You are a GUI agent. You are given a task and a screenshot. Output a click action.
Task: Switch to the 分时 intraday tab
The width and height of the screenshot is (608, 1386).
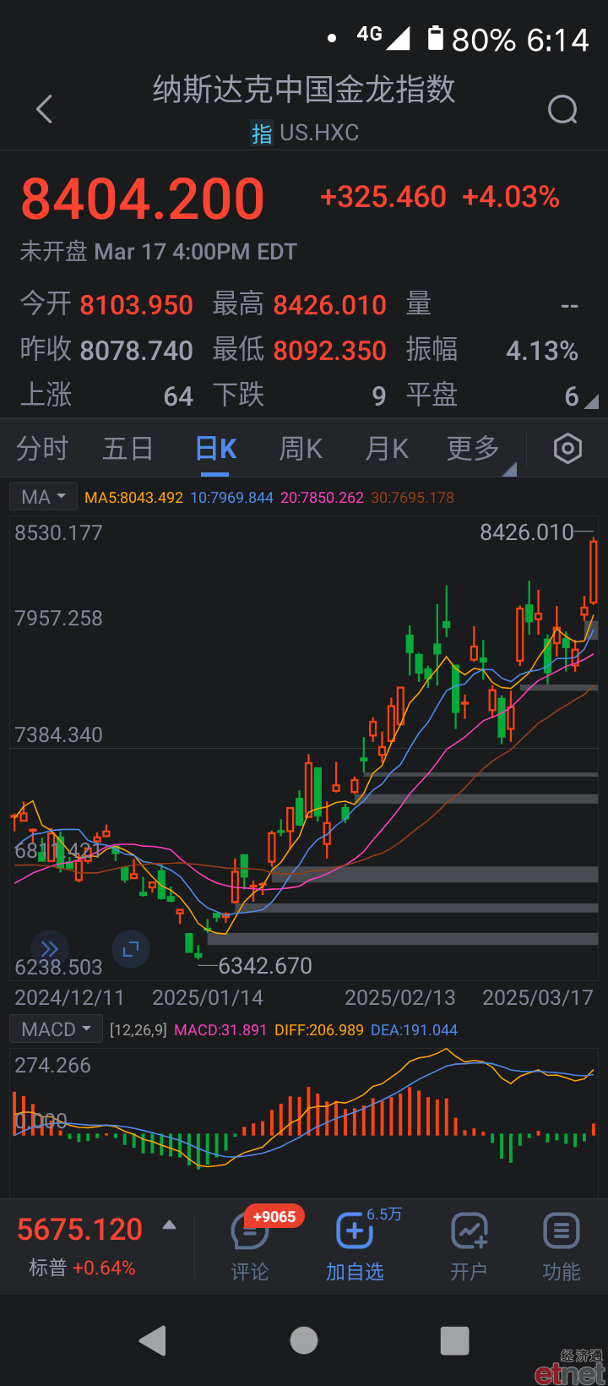(x=42, y=449)
